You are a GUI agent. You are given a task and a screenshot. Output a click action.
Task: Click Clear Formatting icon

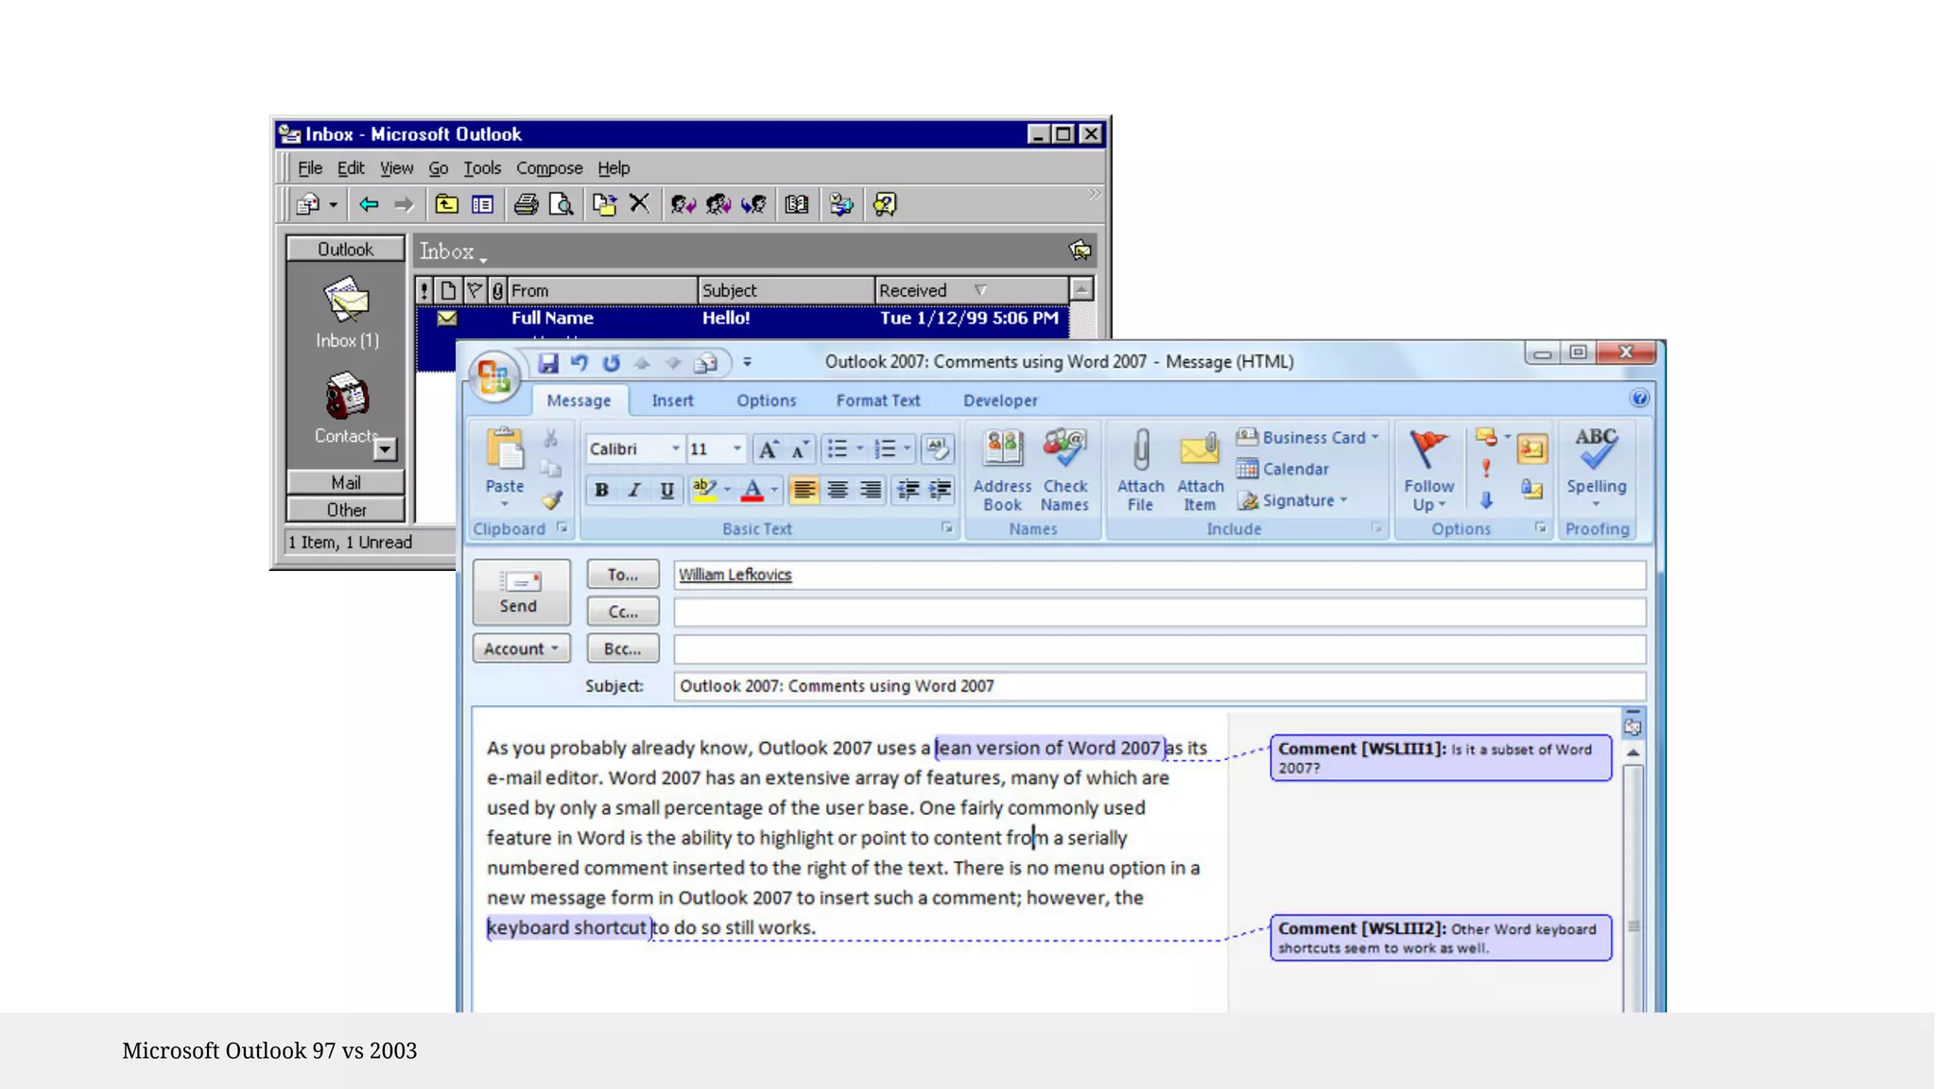938,449
